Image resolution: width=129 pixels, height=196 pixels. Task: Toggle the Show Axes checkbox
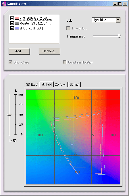pos(10,62)
